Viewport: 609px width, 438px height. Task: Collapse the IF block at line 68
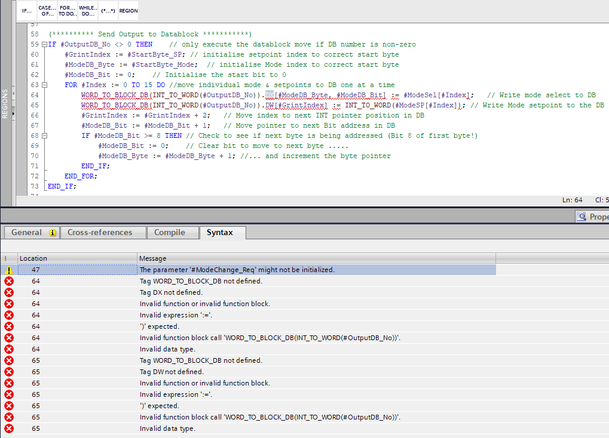pyautogui.click(x=44, y=136)
